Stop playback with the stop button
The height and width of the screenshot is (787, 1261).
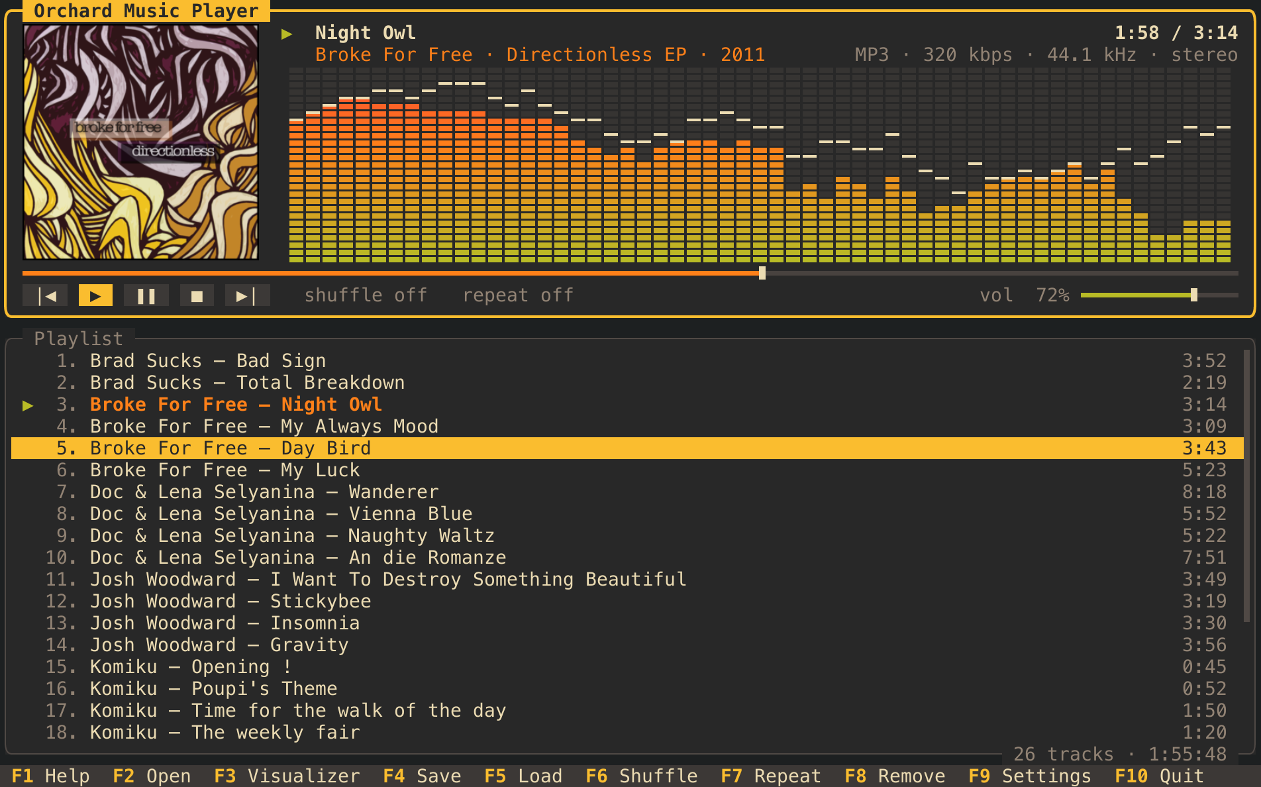coord(197,295)
